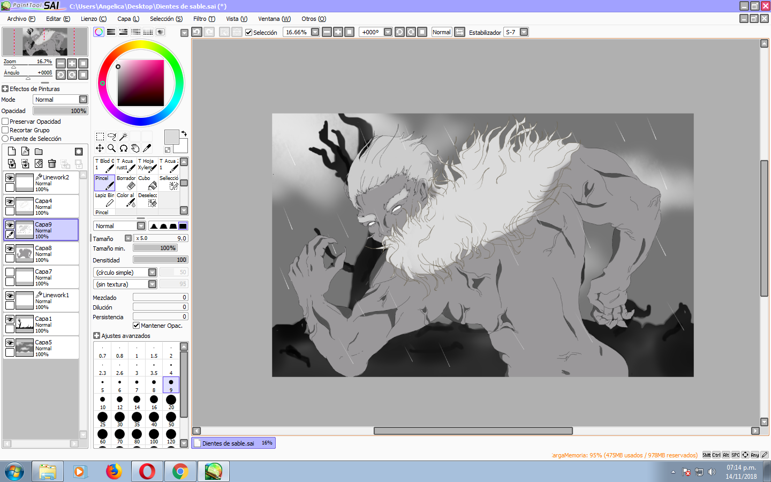Activate the hand pan tool
The image size is (771, 482).
click(135, 148)
